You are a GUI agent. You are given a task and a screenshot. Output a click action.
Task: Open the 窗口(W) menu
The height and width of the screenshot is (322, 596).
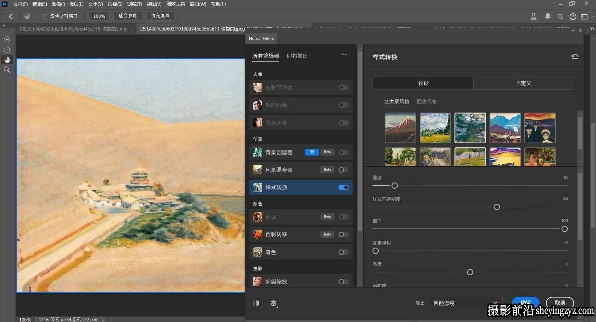tap(198, 4)
